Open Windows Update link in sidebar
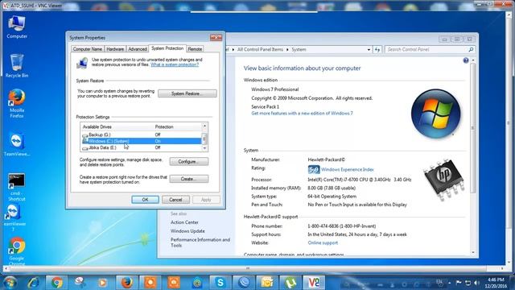Viewport: 515px width, 290px height. (187, 231)
